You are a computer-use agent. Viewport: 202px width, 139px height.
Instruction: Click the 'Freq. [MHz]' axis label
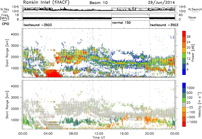click(x=5, y=17)
